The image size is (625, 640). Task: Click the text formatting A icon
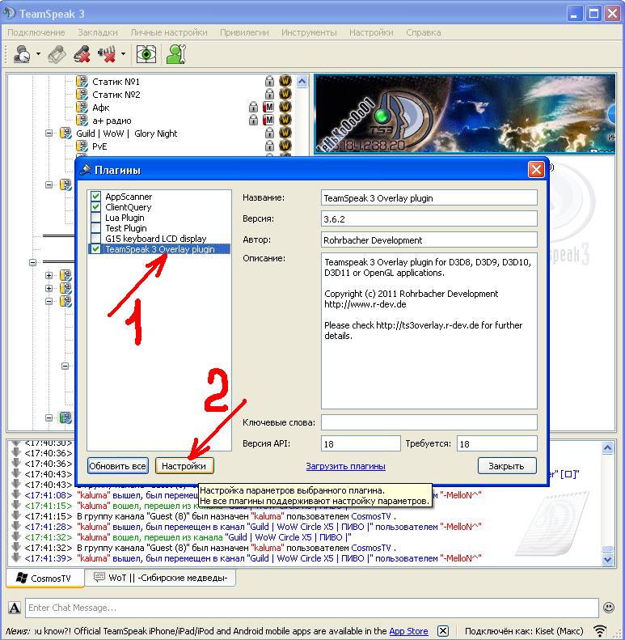15,608
